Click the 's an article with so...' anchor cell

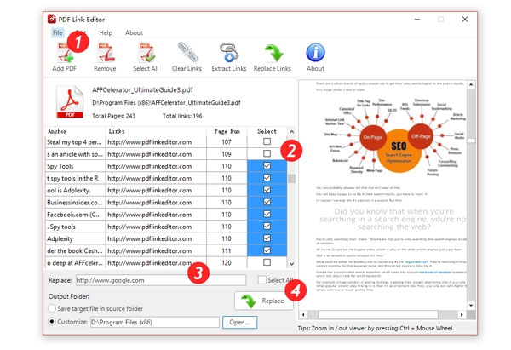click(x=75, y=154)
